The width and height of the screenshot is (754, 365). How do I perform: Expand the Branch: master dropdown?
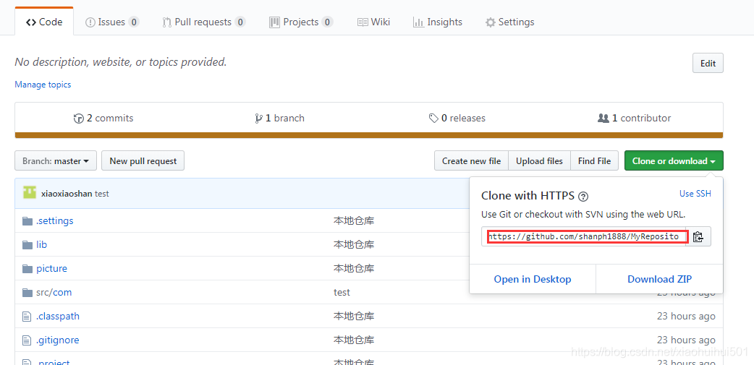click(56, 161)
